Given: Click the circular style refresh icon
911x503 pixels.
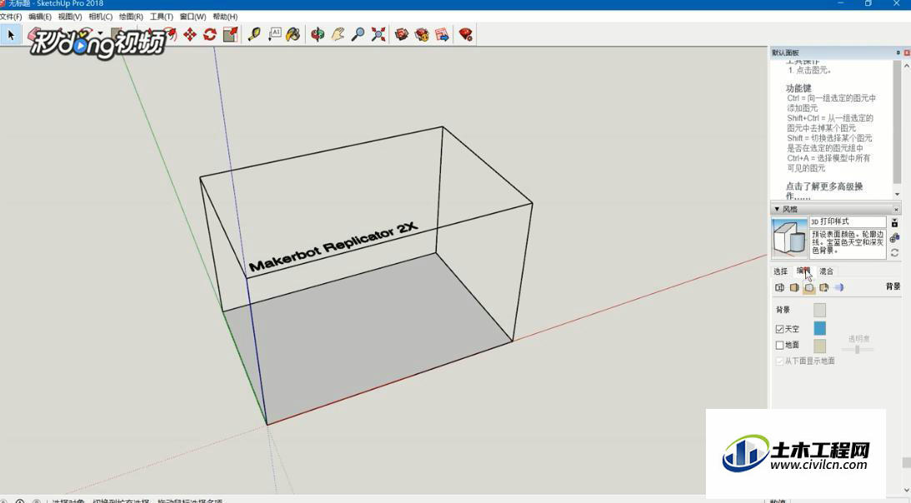Looking at the screenshot, I should 894,252.
